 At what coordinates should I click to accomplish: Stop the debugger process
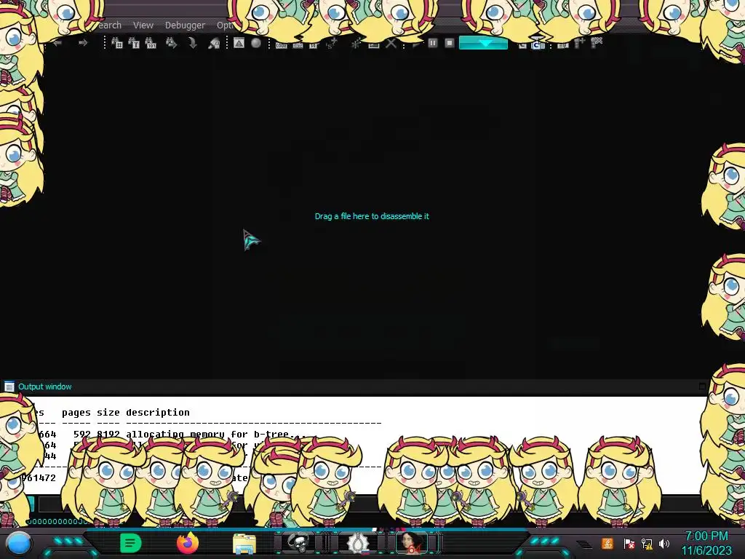coord(450,43)
